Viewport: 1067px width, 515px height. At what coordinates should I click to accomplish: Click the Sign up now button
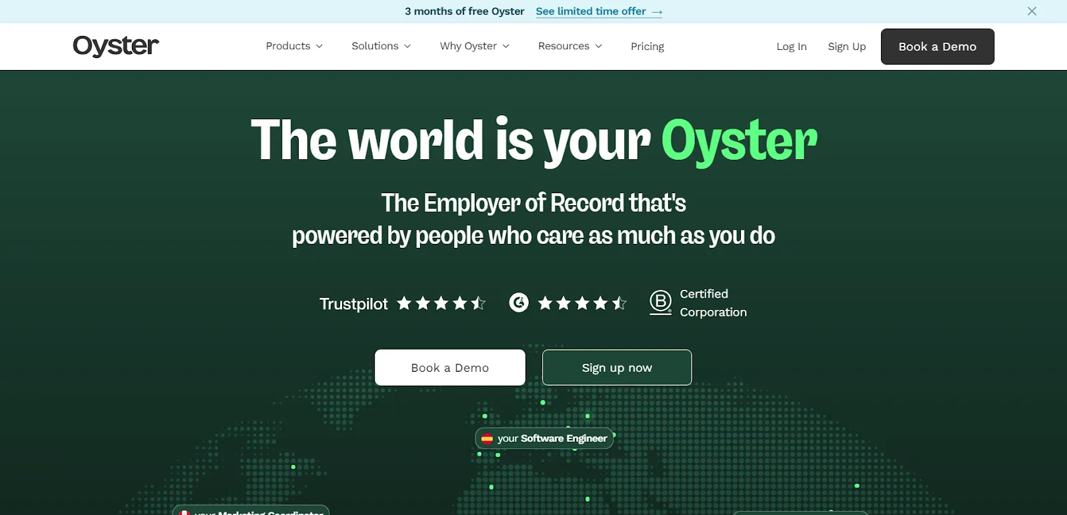coord(617,368)
